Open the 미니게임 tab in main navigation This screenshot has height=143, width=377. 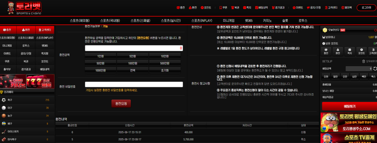coord(229,21)
